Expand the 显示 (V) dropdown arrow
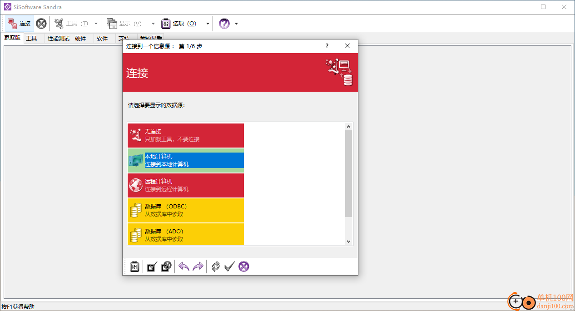 pos(153,24)
